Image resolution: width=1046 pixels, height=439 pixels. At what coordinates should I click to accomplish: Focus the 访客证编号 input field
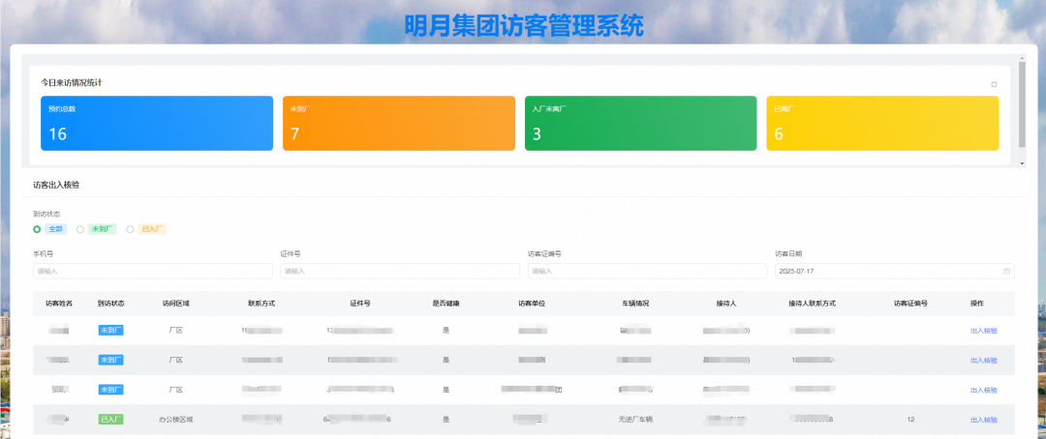tap(647, 271)
